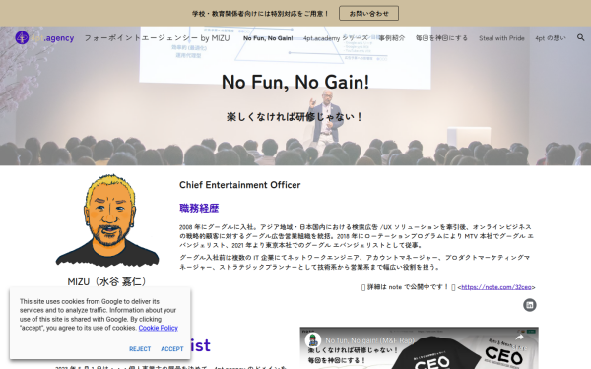
Task: Open the 4pt.academy シリーズ nav item
Action: [336, 38]
